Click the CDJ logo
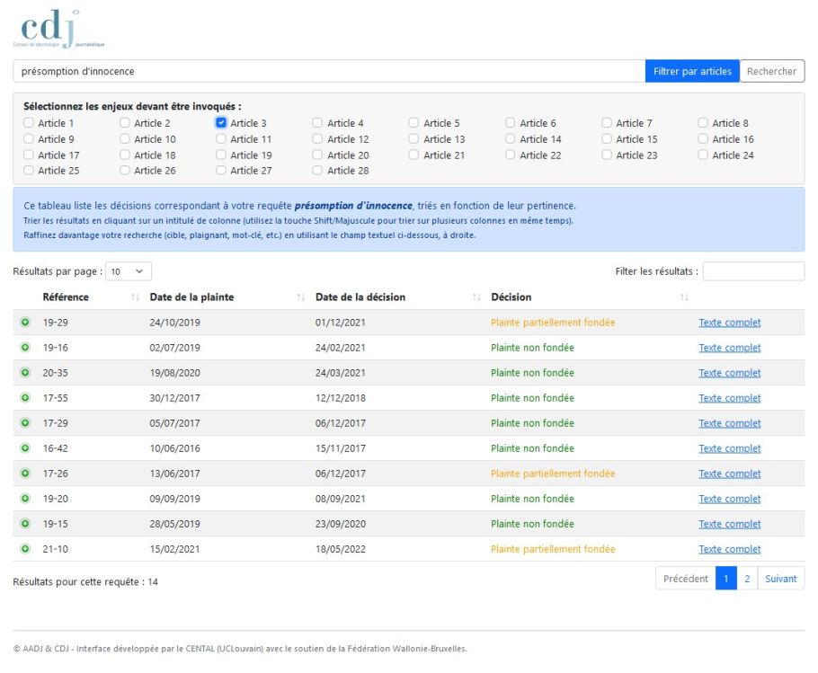The width and height of the screenshot is (818, 673). (x=58, y=29)
